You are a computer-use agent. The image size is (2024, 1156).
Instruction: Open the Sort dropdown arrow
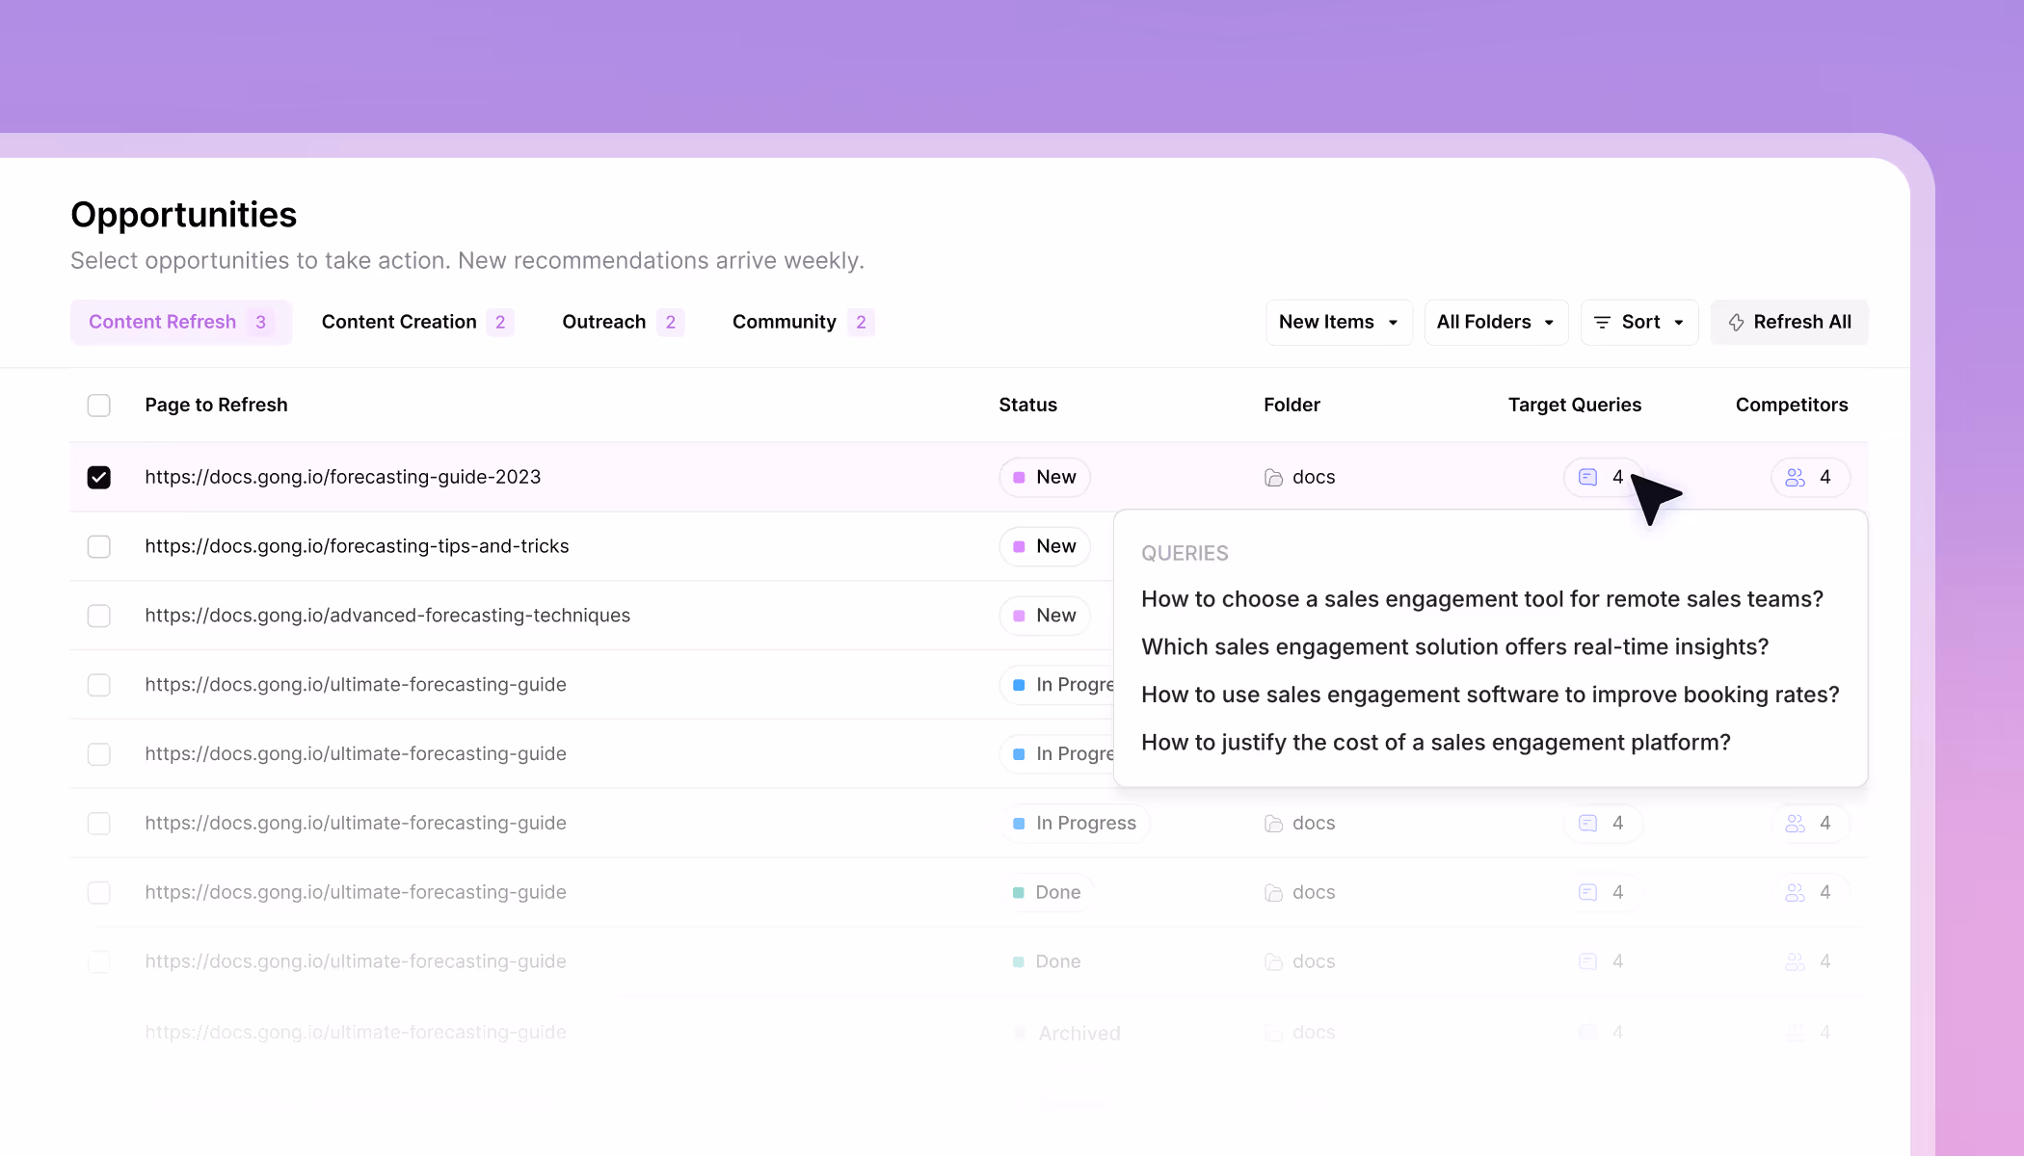[1679, 323]
